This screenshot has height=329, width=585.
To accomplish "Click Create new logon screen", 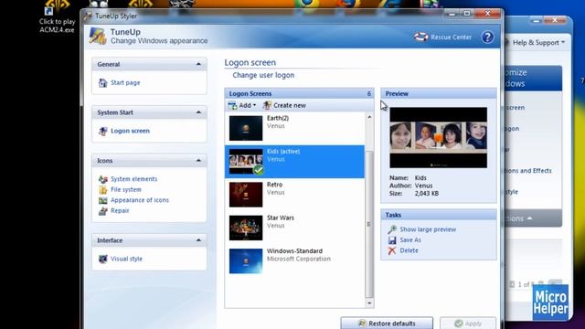I will [284, 106].
